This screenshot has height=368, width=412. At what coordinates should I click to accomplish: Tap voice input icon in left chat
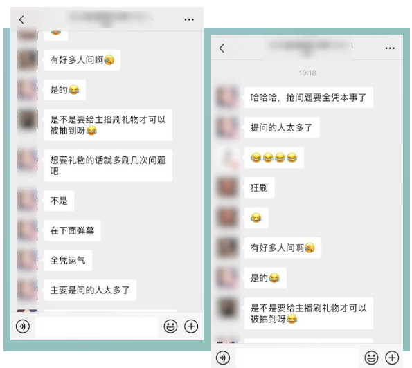23,326
